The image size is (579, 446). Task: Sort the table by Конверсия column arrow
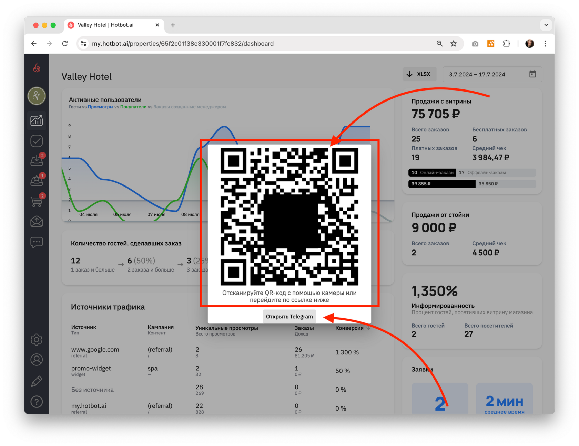369,328
